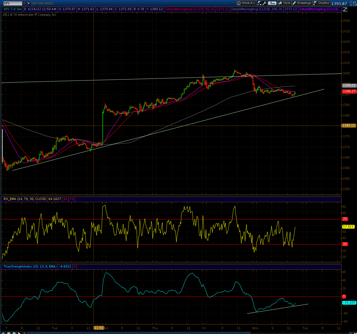Click the RSI overbought 70 level marker
The image size is (357, 334).
coord(345,219)
